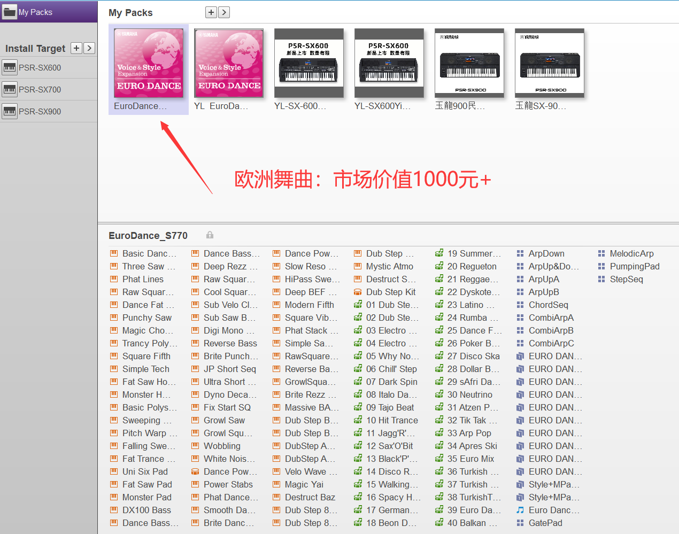Click the drum kit icon for Dub Step Kit
Screen dimensions: 679x534
coord(358,292)
